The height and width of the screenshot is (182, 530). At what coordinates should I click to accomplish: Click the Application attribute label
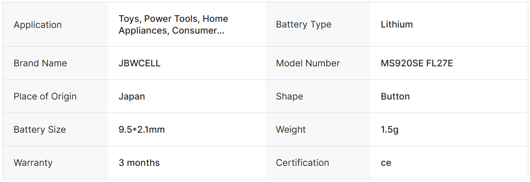(38, 25)
